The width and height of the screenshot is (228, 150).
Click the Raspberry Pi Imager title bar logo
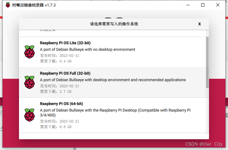pos(8,5)
